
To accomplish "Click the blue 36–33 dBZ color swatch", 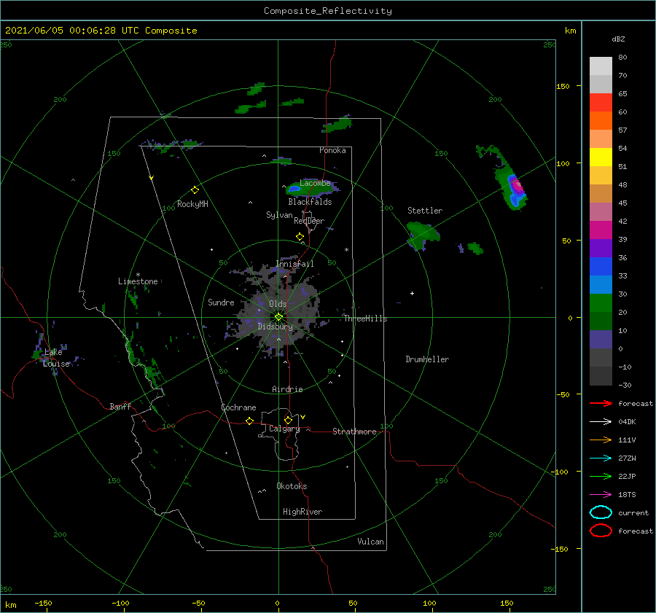I will coord(601,267).
